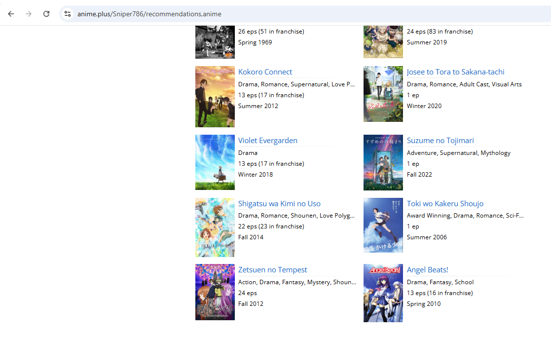Open the Angel Beats! link
This screenshot has height=337, width=551.
pos(427,269)
